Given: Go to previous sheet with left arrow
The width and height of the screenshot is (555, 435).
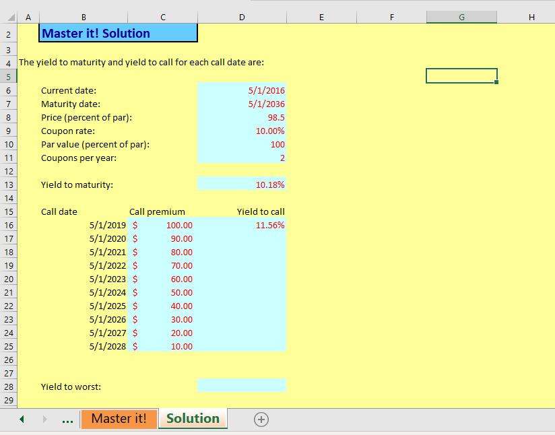Looking at the screenshot, I should (x=22, y=420).
